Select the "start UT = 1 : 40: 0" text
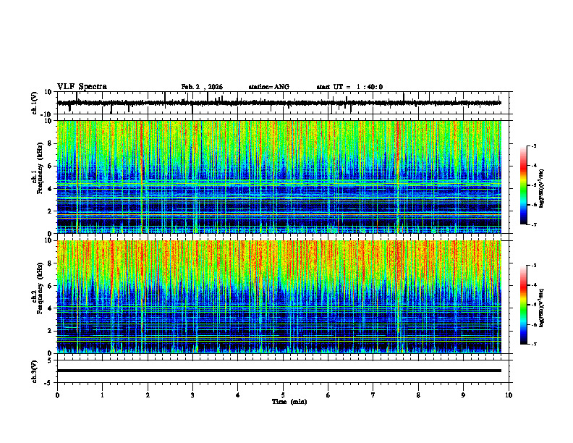Screen dimensions: 573x443 349,87
